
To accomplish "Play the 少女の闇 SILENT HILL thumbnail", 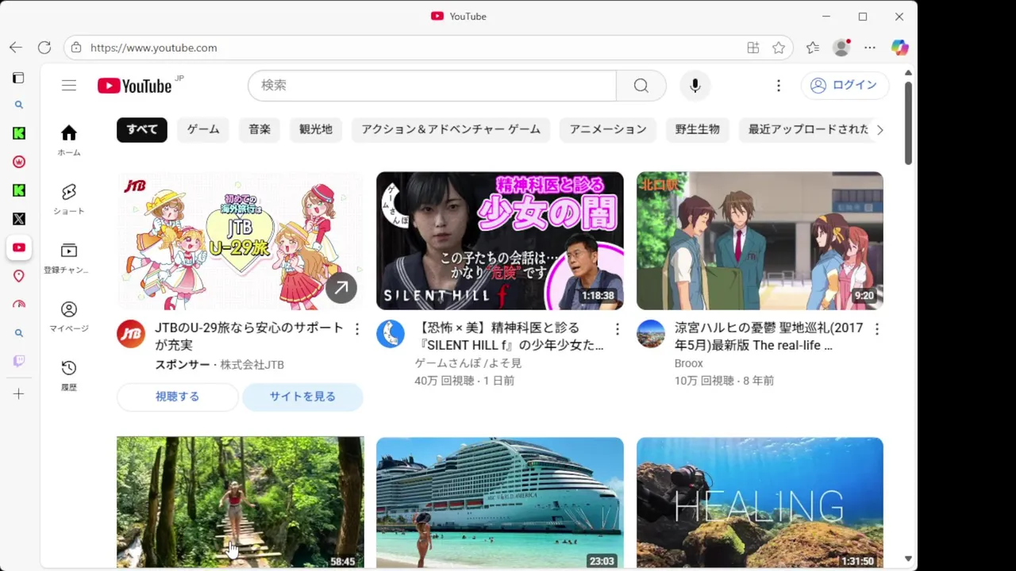I will [500, 241].
